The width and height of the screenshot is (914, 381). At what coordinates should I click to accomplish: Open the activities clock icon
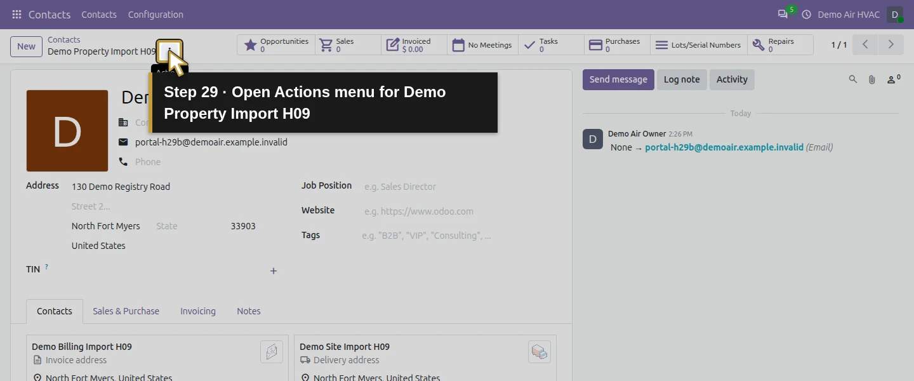coord(807,14)
